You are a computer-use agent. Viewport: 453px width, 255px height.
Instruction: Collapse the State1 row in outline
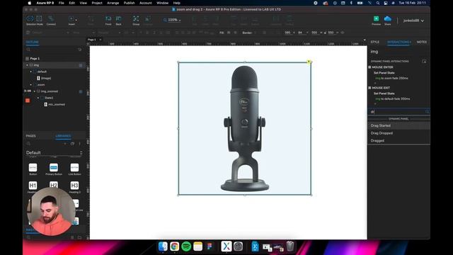coord(38,98)
